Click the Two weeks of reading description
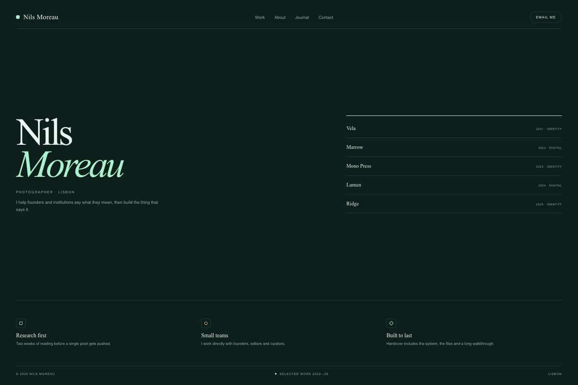This screenshot has width=578, height=385. coord(64,344)
